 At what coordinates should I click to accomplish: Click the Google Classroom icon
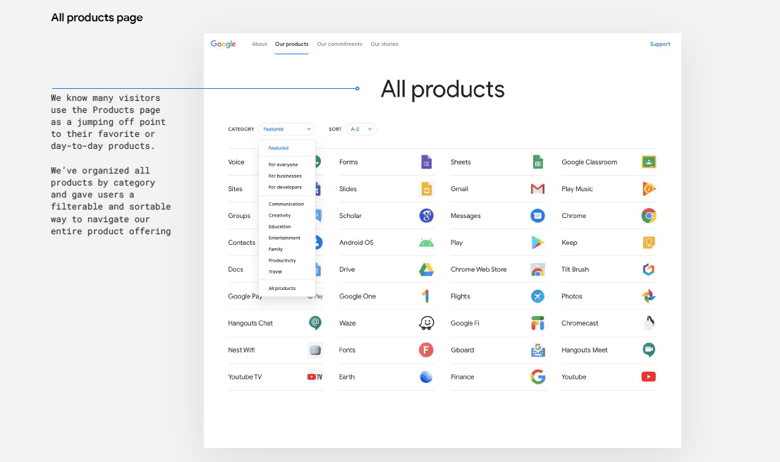coord(649,162)
